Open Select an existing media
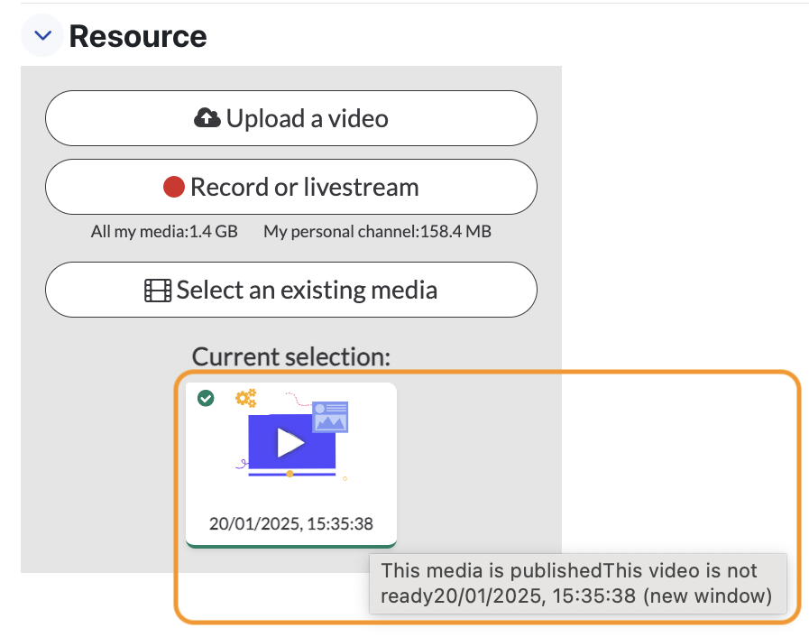The height and width of the screenshot is (637, 809). click(291, 290)
